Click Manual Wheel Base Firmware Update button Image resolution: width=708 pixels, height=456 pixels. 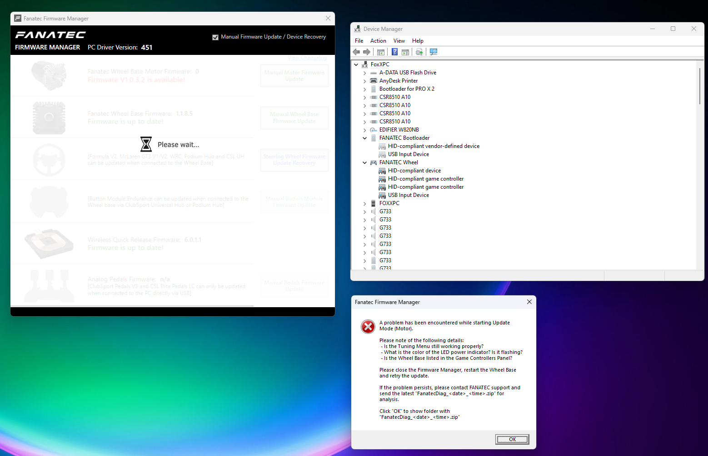pyautogui.click(x=294, y=118)
